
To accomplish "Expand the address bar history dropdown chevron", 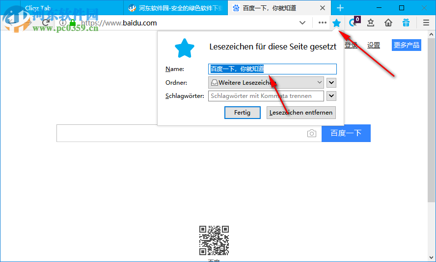I will 302,23.
